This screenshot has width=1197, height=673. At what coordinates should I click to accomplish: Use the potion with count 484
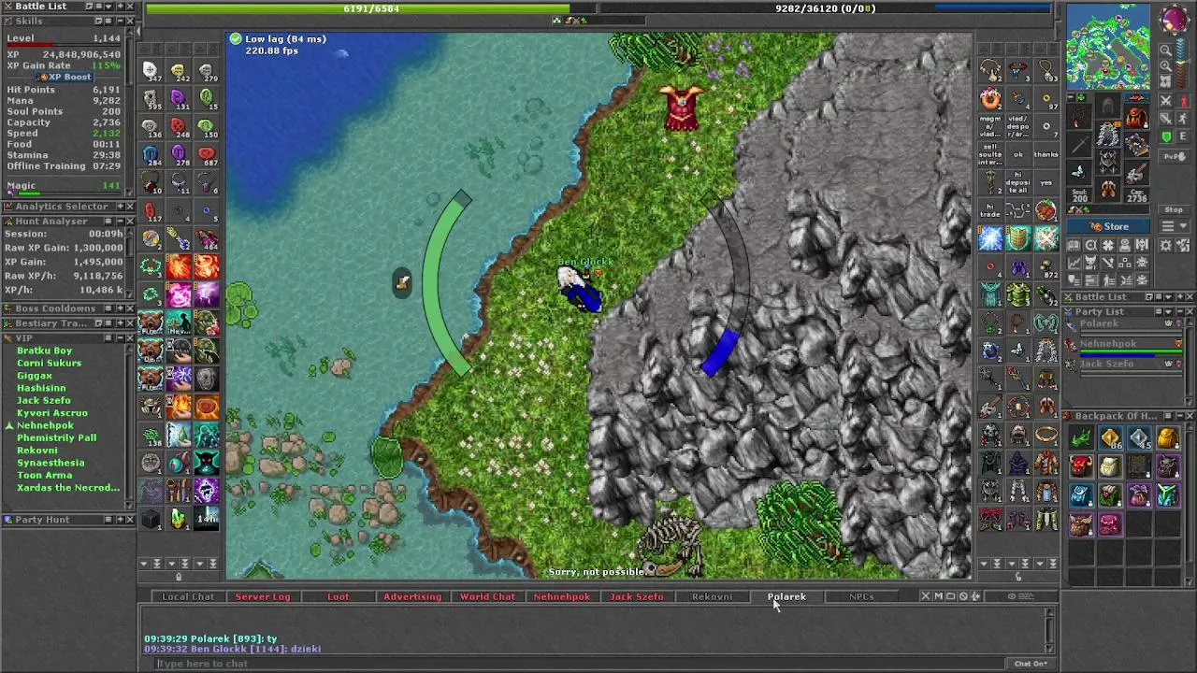pos(207,239)
